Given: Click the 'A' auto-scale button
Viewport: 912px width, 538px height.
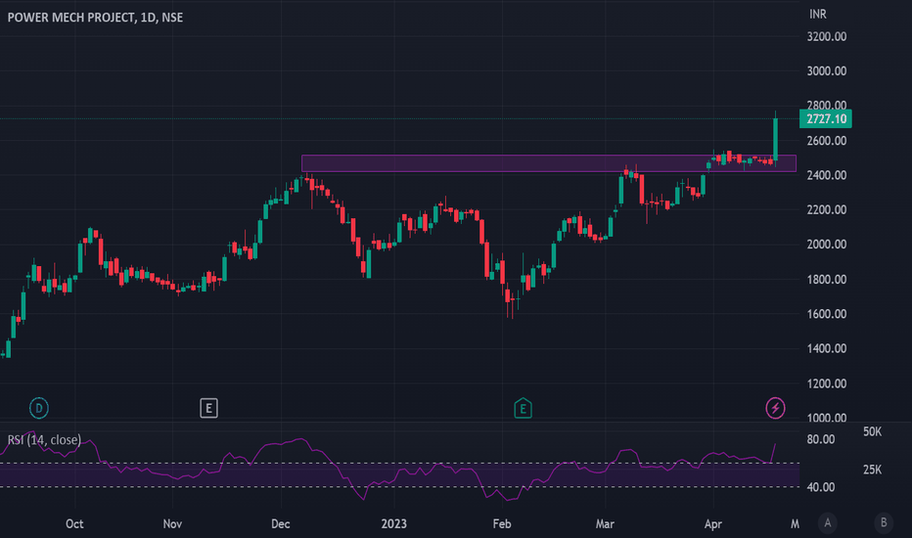Looking at the screenshot, I should pyautogui.click(x=827, y=523).
